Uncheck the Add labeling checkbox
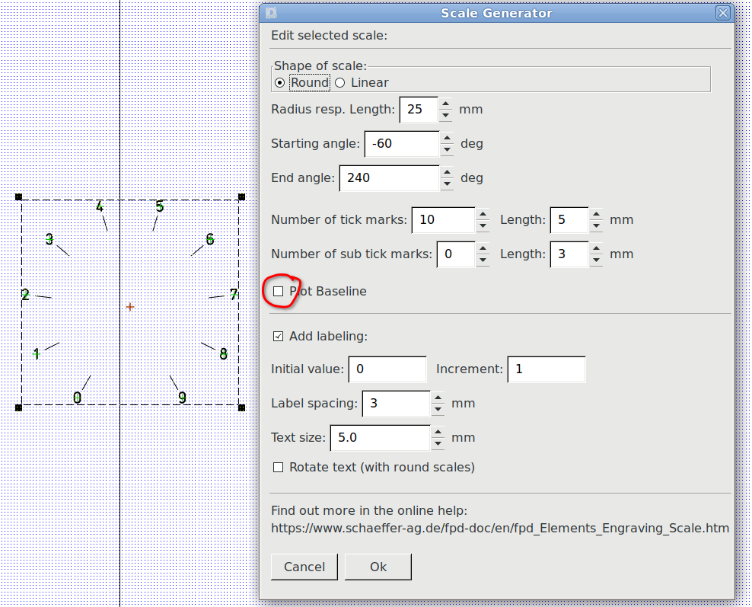Viewport: 752px width, 607px height. [x=278, y=337]
